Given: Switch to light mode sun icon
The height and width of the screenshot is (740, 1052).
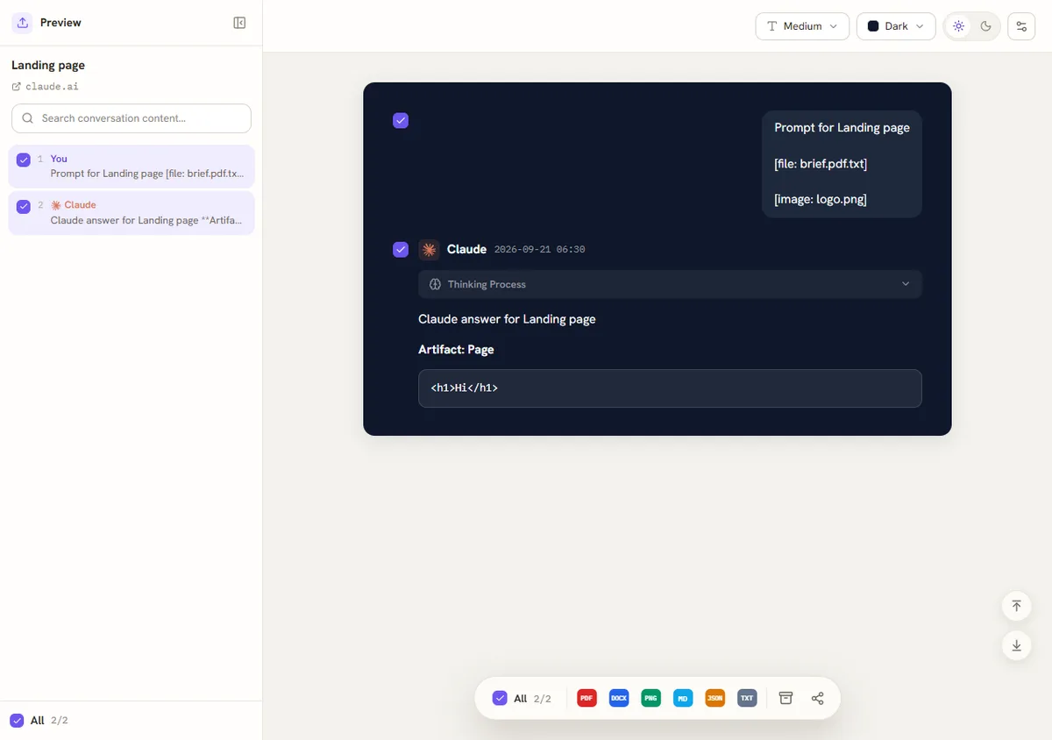Looking at the screenshot, I should tap(959, 26).
